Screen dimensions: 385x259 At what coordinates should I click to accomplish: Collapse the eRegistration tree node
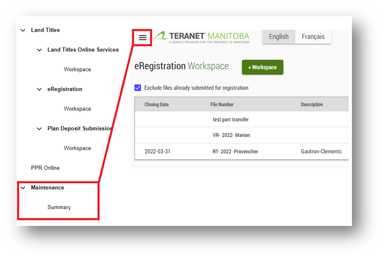click(40, 89)
